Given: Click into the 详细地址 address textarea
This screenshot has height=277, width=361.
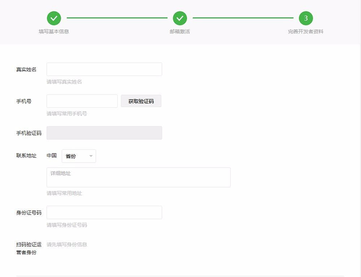Looking at the screenshot, I should 138,177.
